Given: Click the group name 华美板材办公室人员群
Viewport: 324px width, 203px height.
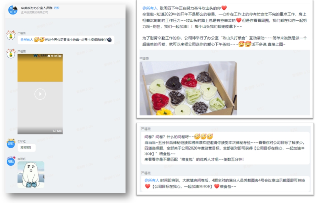Looking at the screenshot, I should pyautogui.click(x=36, y=8).
